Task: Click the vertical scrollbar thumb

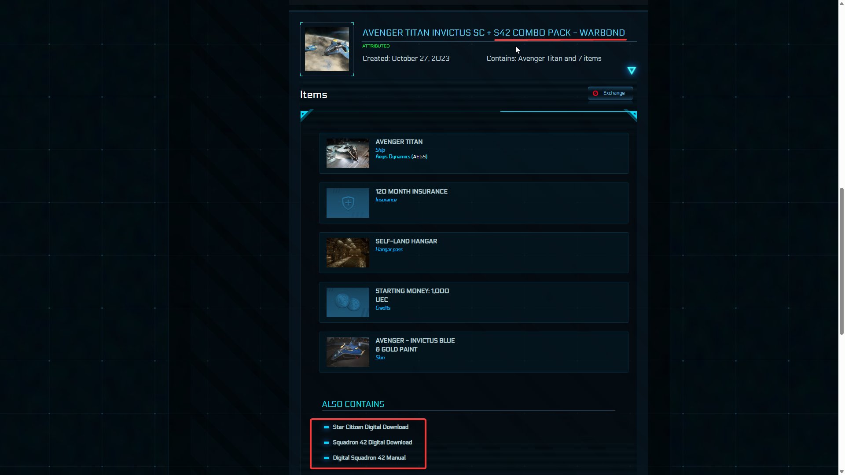Action: pos(841,261)
